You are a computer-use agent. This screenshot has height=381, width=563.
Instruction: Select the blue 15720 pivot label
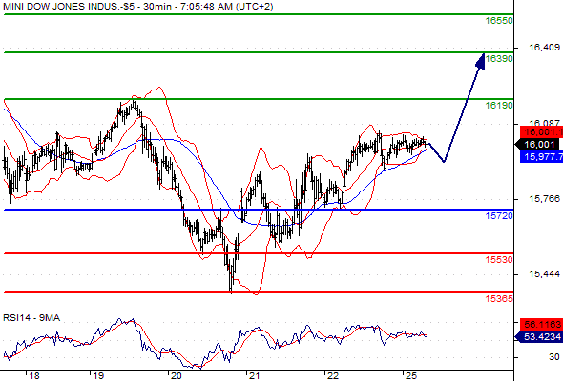click(499, 216)
